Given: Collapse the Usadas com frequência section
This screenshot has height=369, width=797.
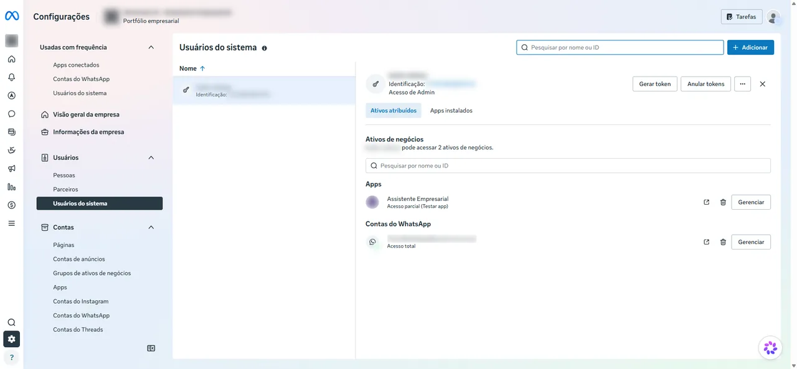Looking at the screenshot, I should pos(151,47).
